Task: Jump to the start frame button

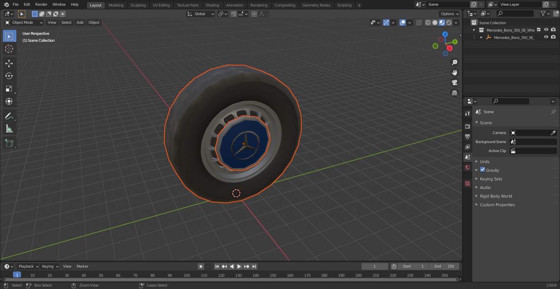Action: (217, 266)
